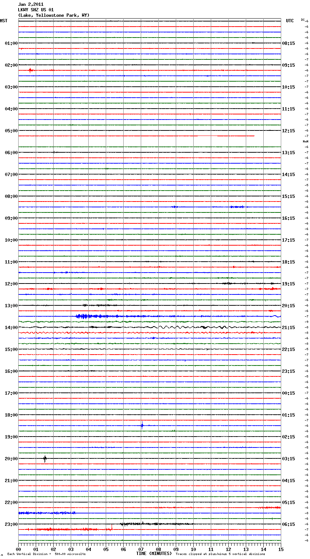Click minute 15 on the bottom axis
This screenshot has width=310, height=559.
pyautogui.click(x=281, y=549)
